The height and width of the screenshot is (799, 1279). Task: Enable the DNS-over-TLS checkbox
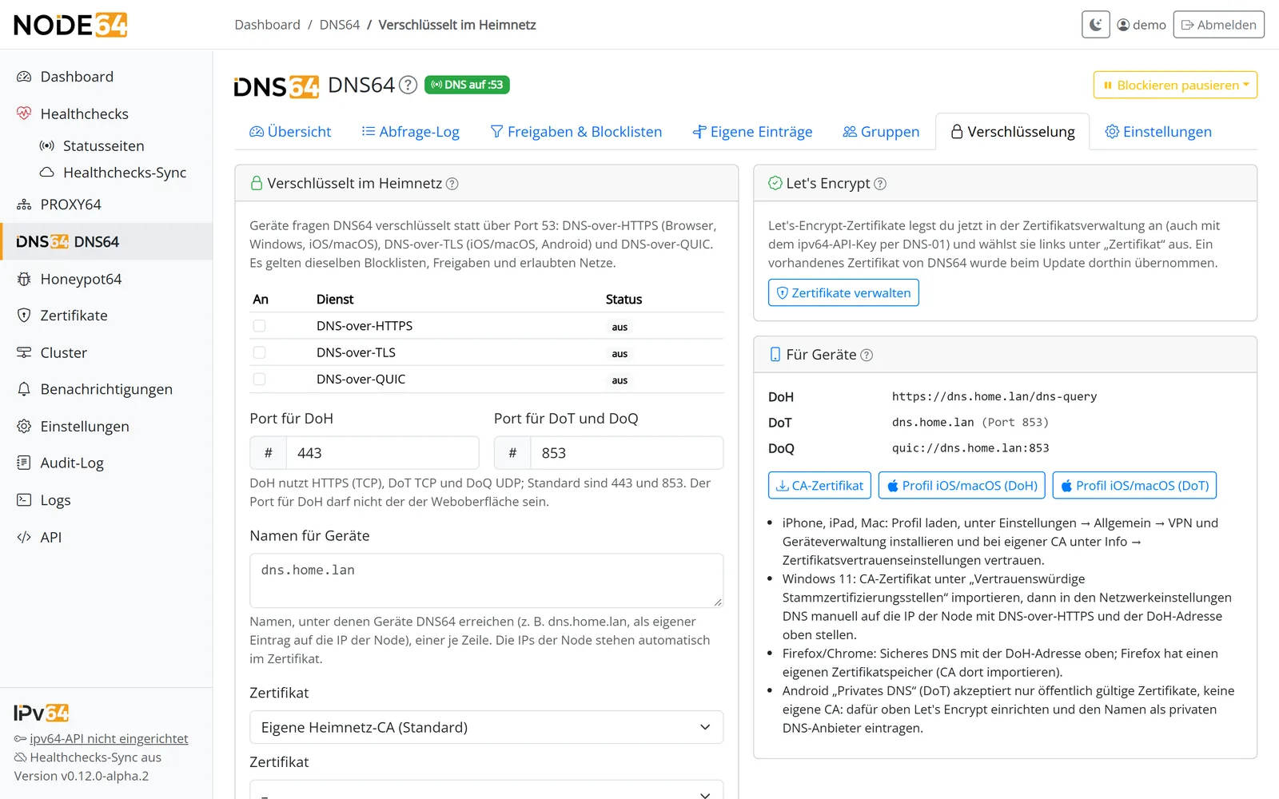coord(259,352)
